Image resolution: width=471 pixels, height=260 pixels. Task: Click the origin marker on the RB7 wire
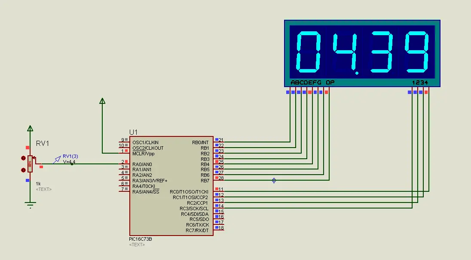tap(274, 180)
